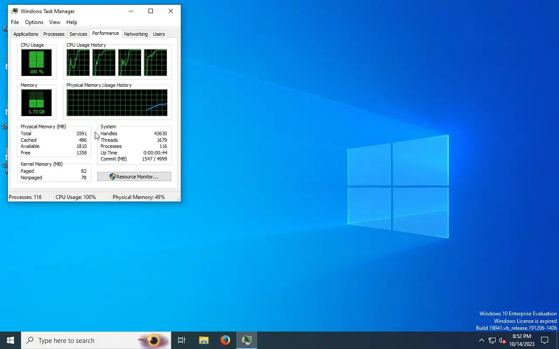Switch to the Applications tab

[x=26, y=34]
